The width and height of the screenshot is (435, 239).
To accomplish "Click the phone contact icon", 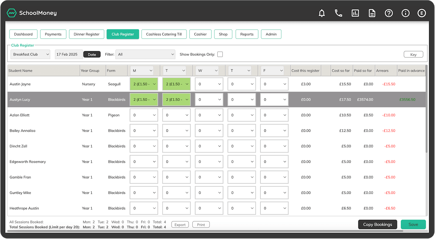I will [338, 13].
